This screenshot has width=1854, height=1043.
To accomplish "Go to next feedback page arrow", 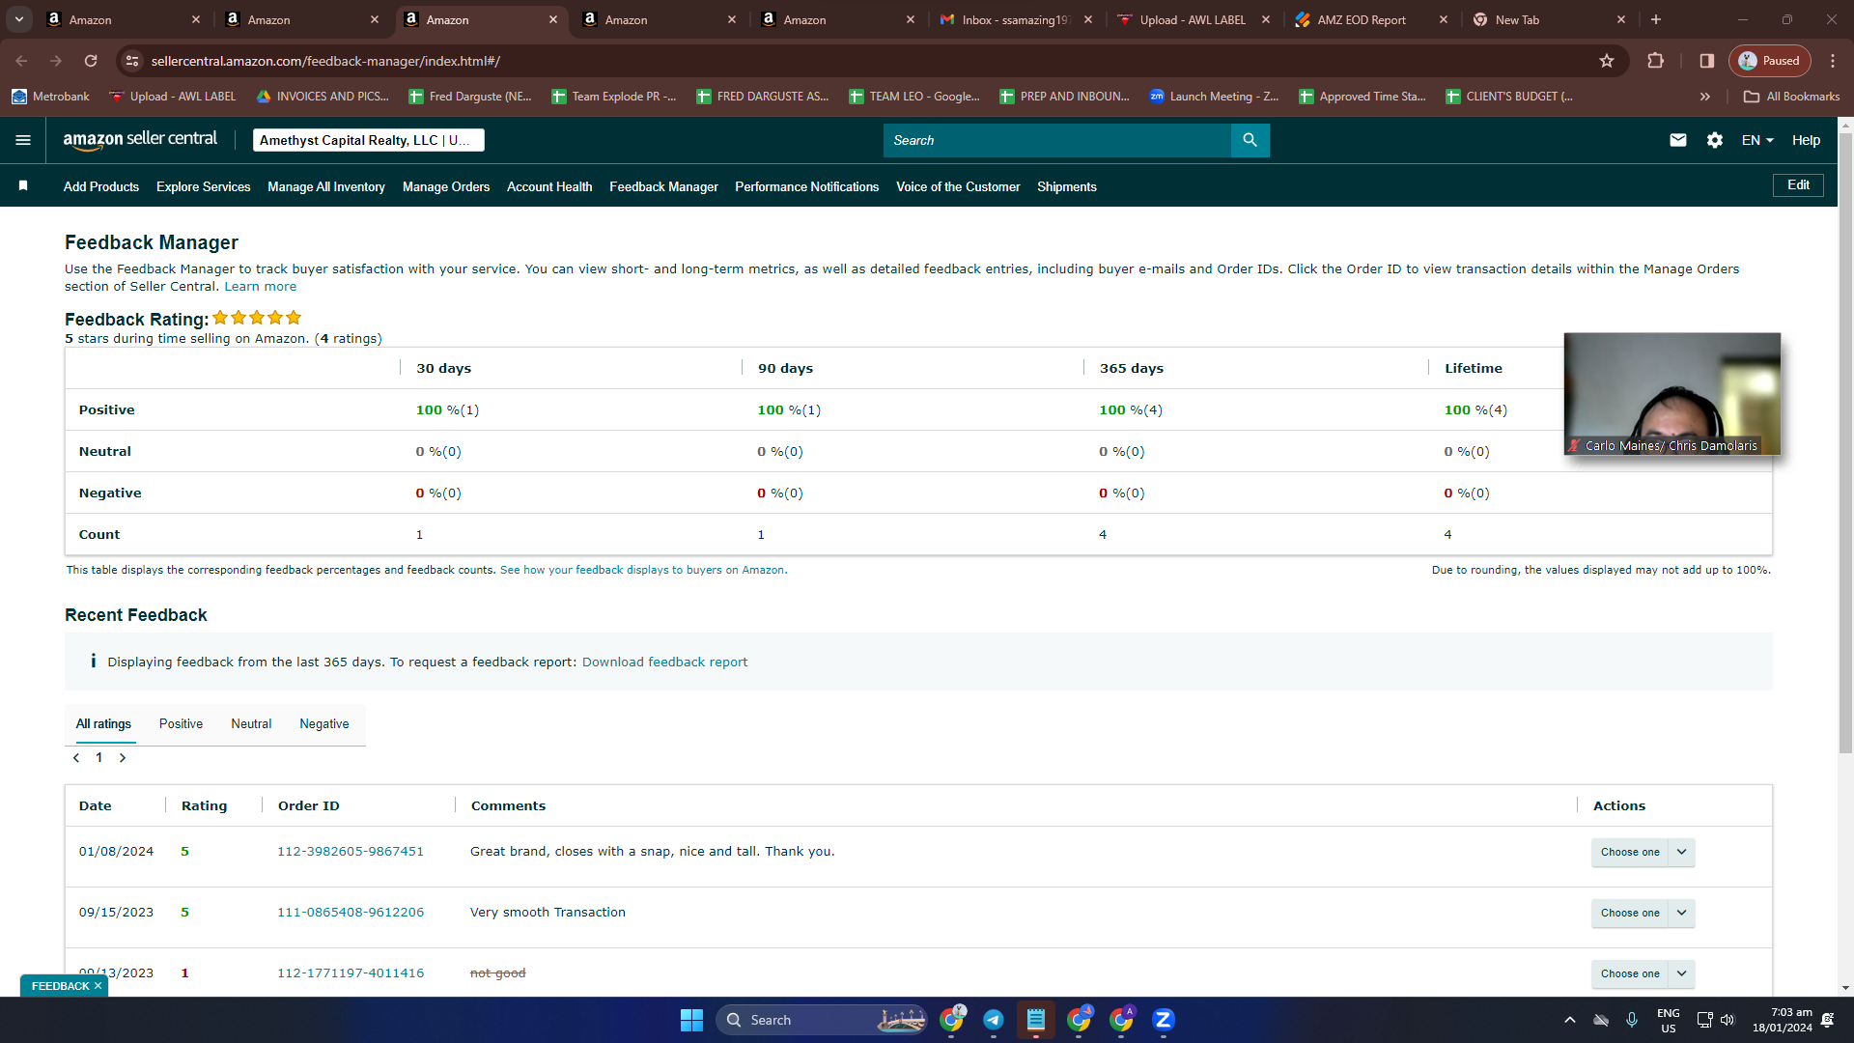I will pyautogui.click(x=123, y=758).
